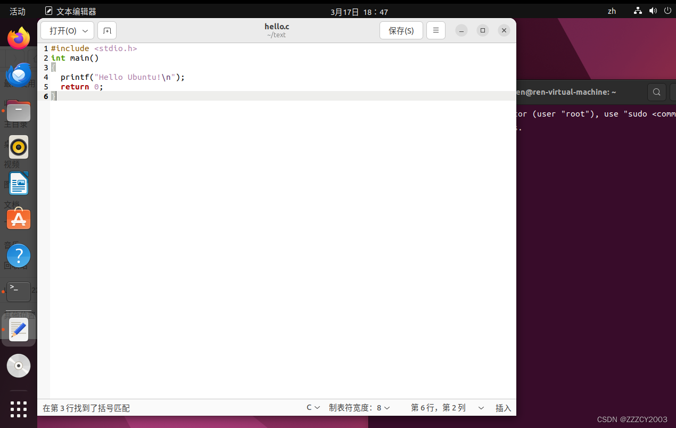Launch Firefox from the dock
676x428 pixels.
click(x=19, y=38)
